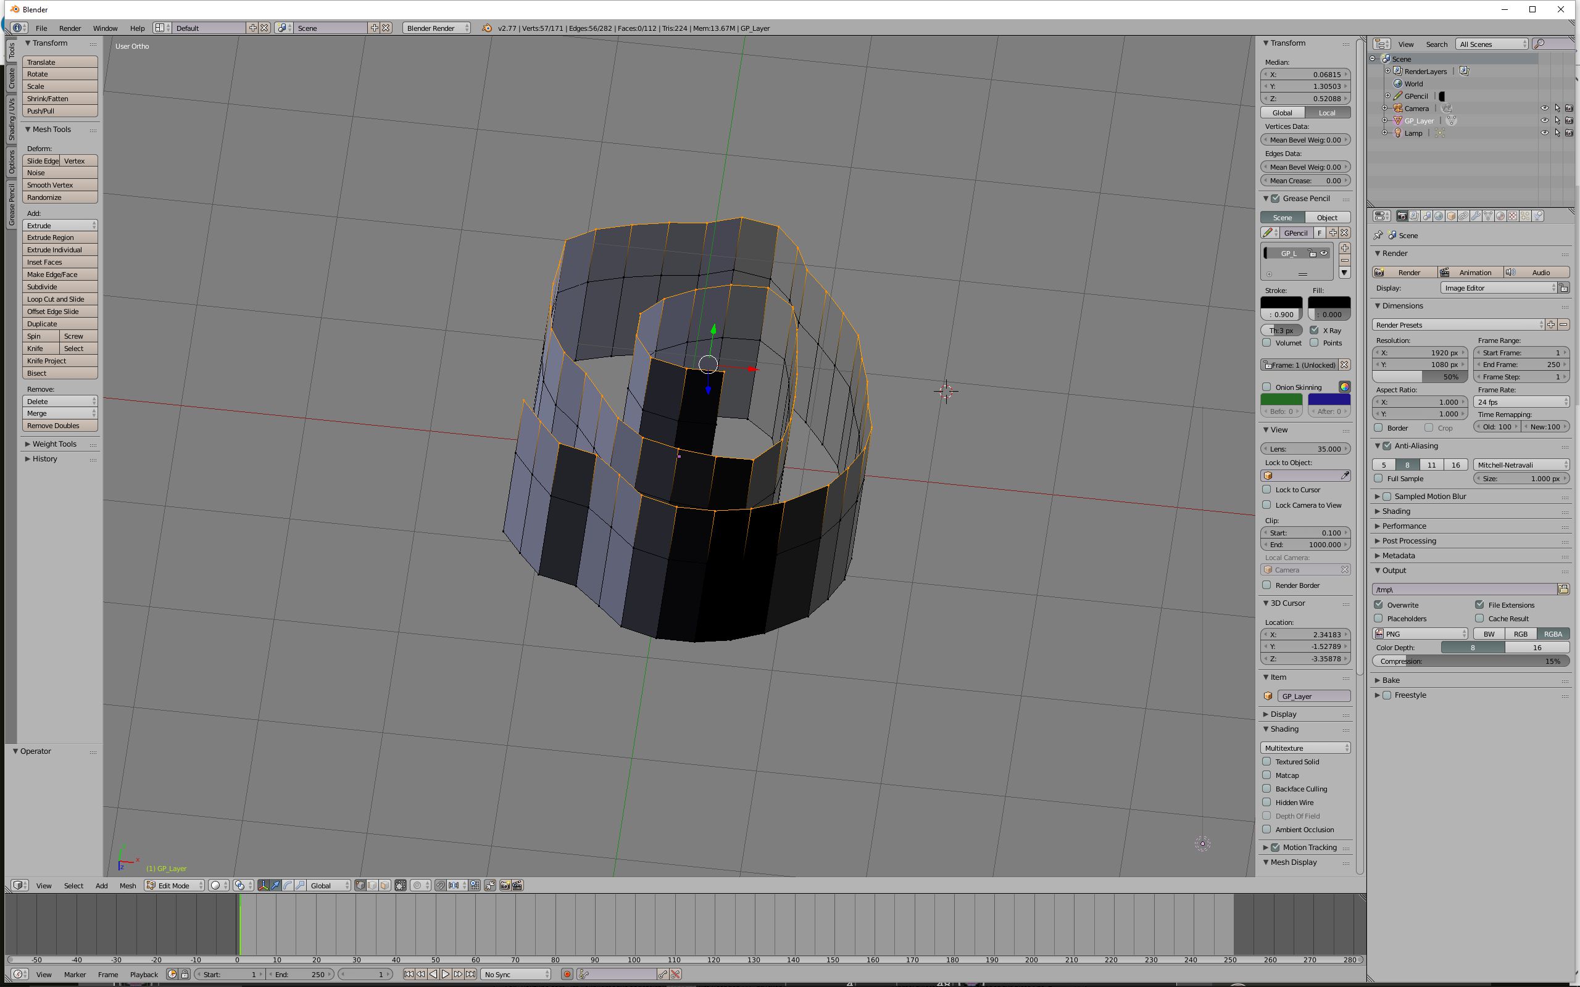Image resolution: width=1580 pixels, height=987 pixels.
Task: Open the Blender Render engine dropdown
Action: (x=436, y=28)
